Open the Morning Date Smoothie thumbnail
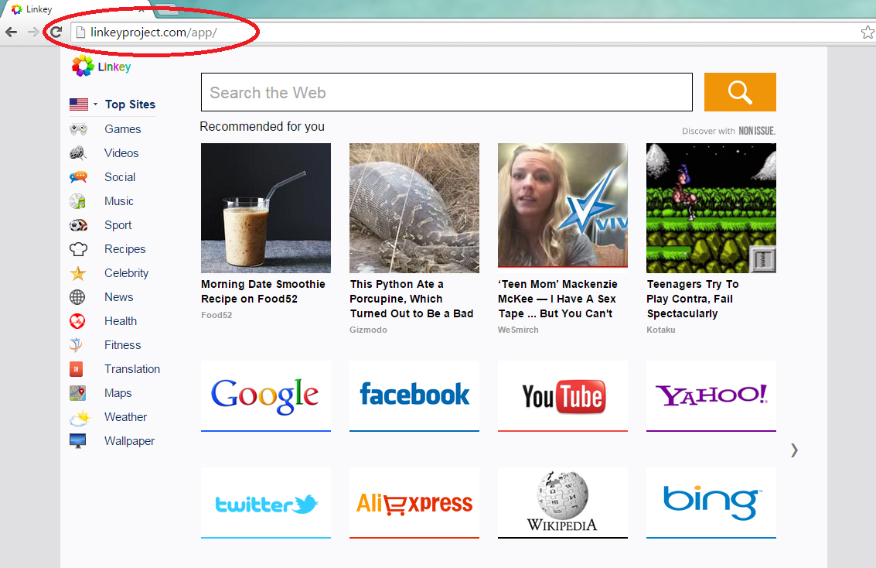876x568 pixels. click(x=266, y=208)
